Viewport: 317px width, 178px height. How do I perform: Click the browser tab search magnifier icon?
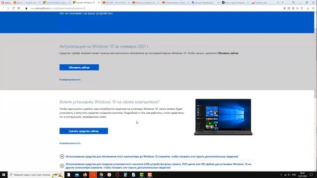(293, 2)
